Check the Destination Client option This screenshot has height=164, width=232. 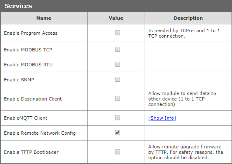click(x=117, y=99)
